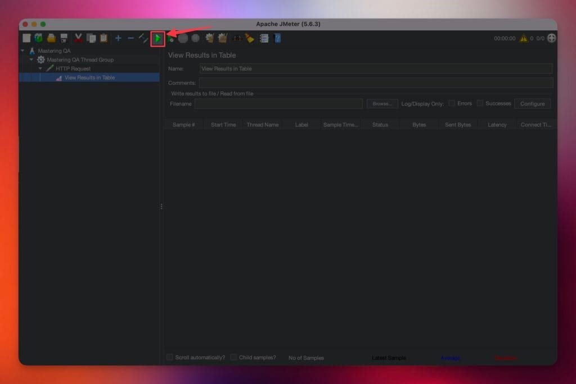The image size is (576, 384).
Task: Click the Toggle enable/disable icon
Action: point(143,38)
